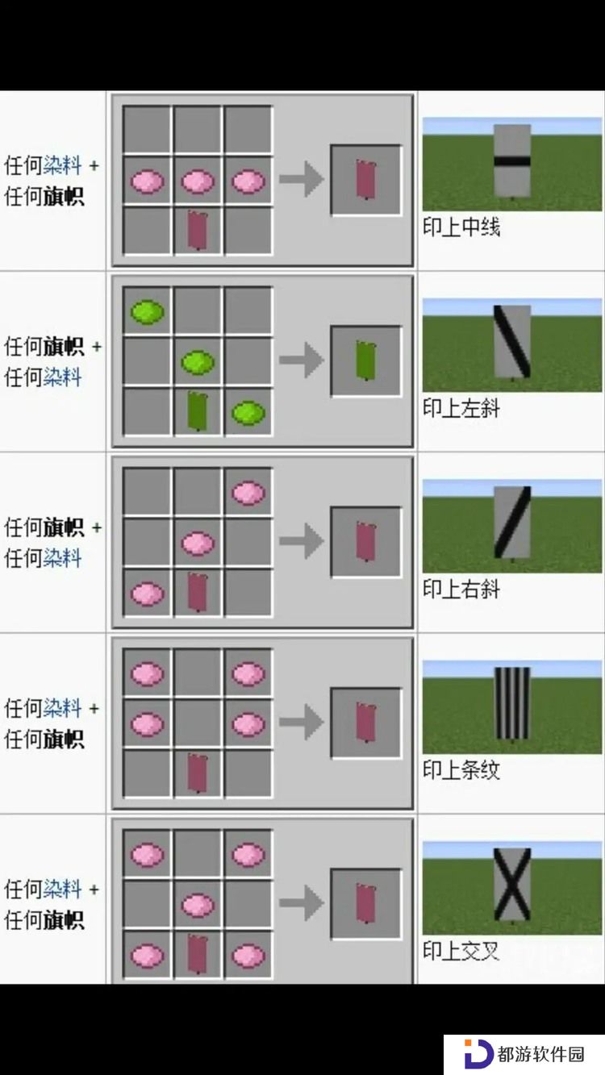This screenshot has height=1075, width=605.
Task: Click the arrow in the center-line recipe
Action: 302,179
